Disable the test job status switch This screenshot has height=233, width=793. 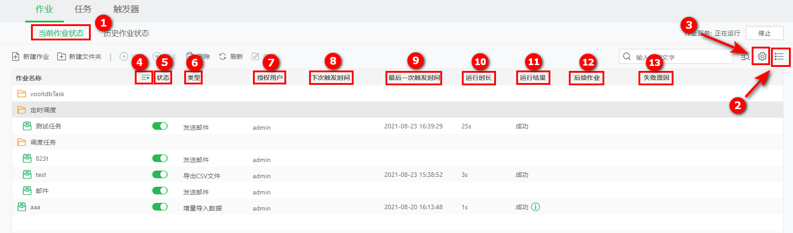[x=160, y=175]
